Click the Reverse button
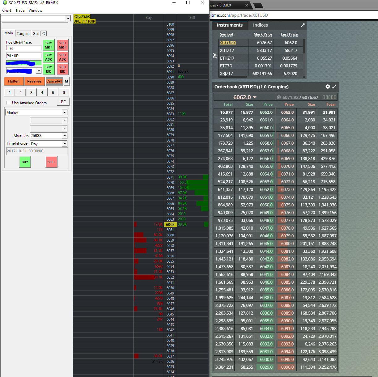Viewport: 378px width, 377px height. [34, 81]
